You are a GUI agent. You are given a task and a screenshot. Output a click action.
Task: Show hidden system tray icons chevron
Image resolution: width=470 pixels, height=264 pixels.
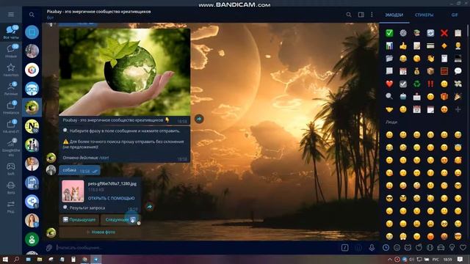[x=390, y=259]
